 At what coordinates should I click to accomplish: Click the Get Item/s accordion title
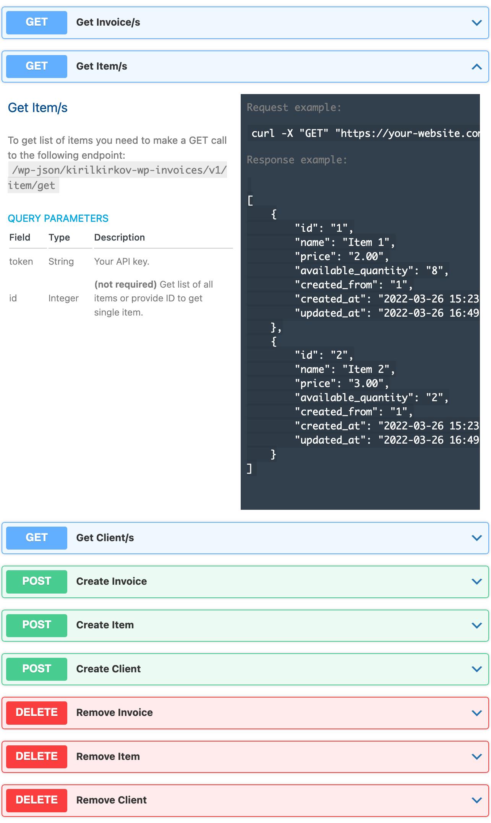pos(102,67)
